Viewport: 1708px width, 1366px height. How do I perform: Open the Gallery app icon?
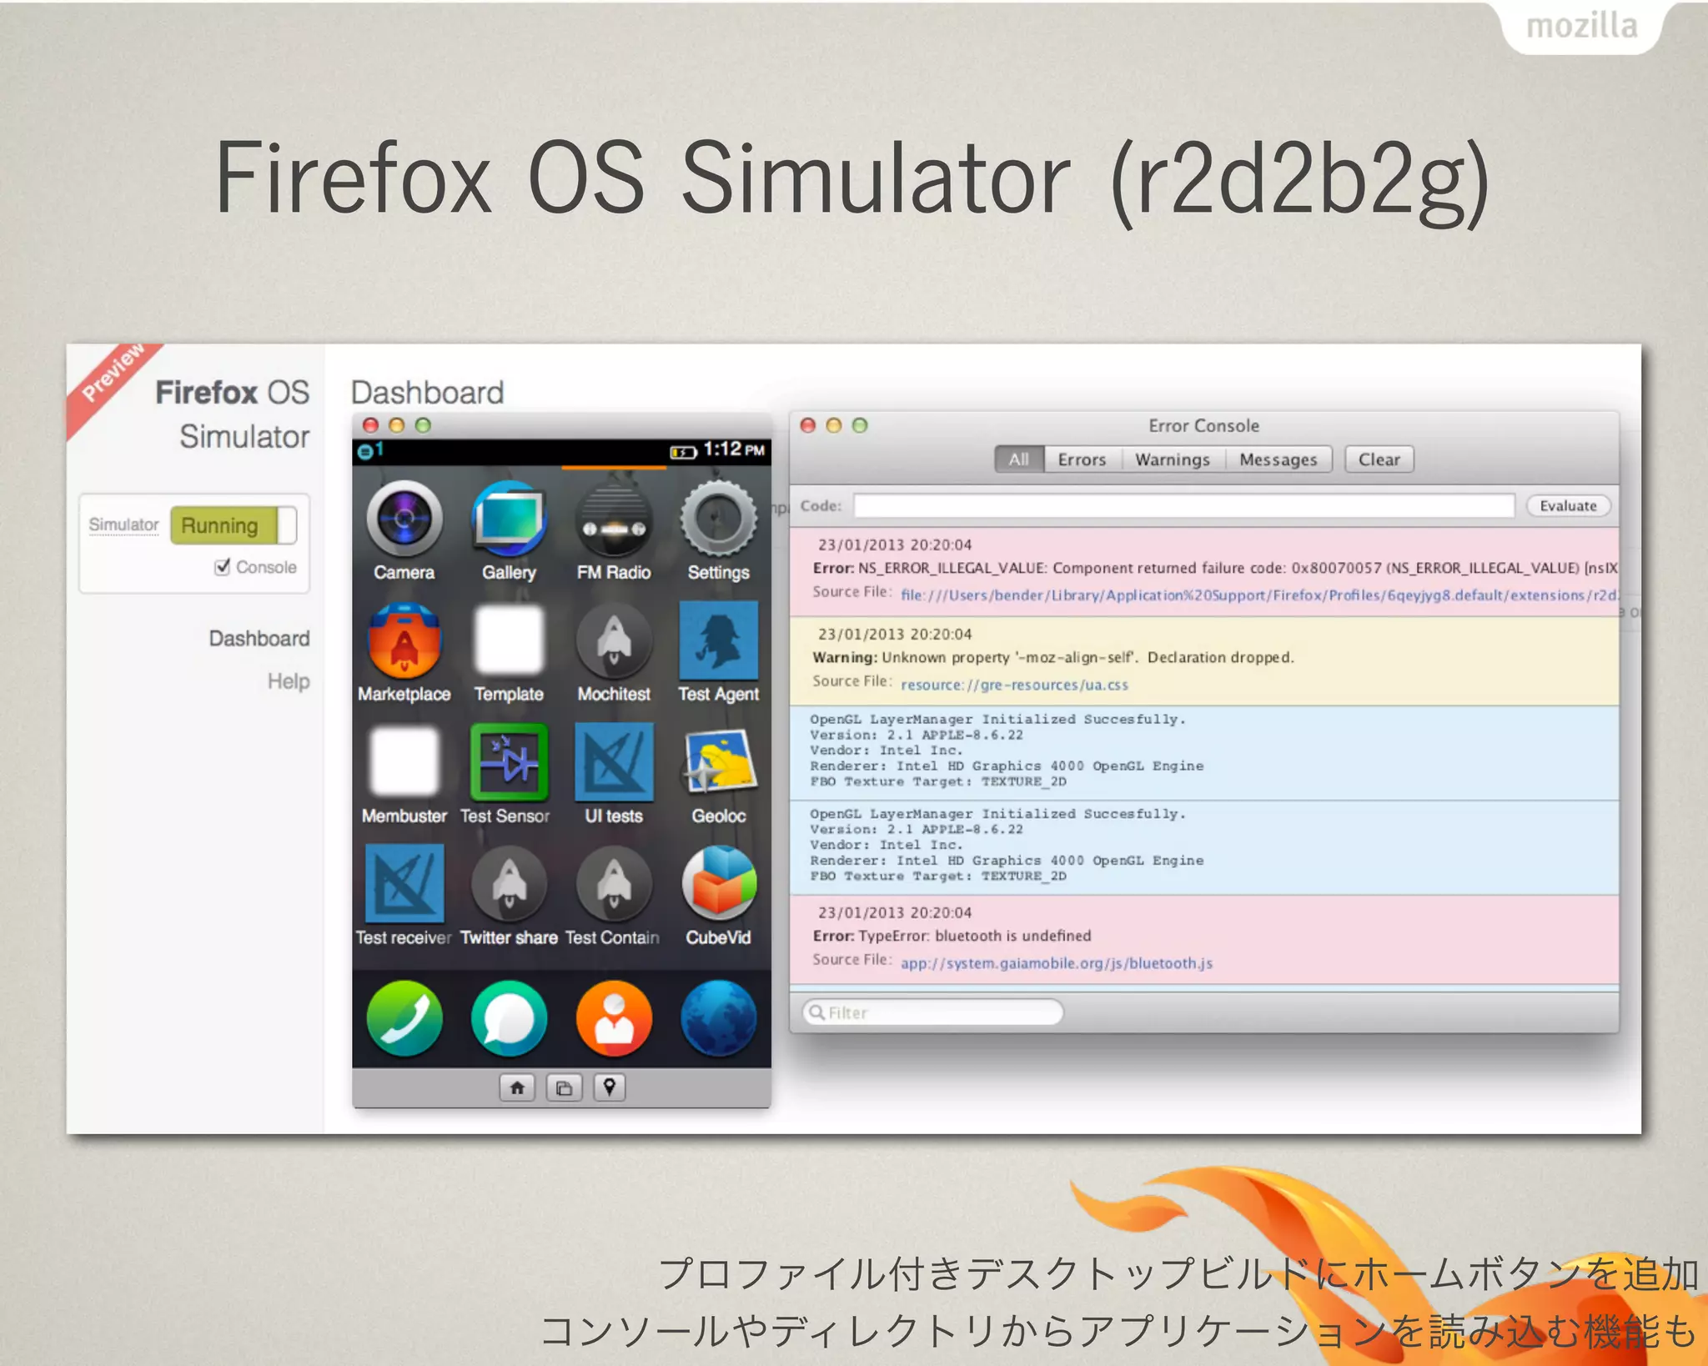[509, 518]
